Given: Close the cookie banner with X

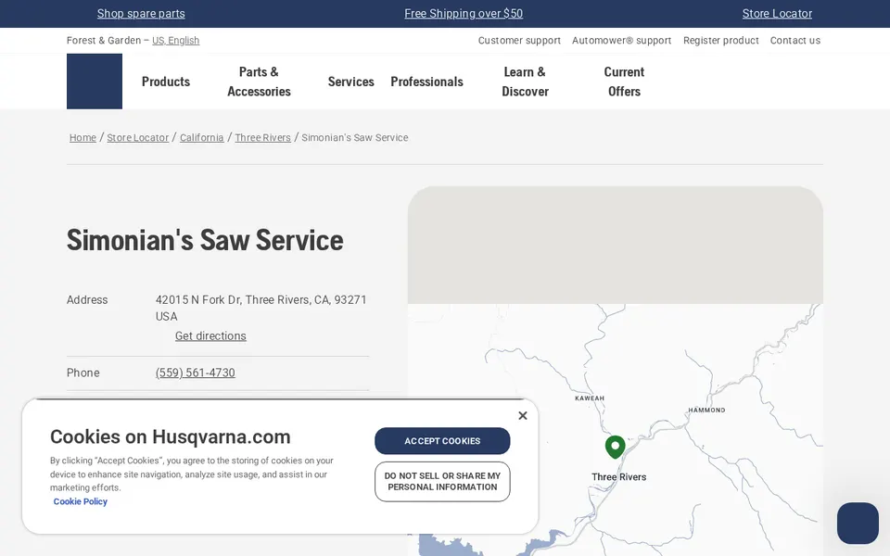Looking at the screenshot, I should point(523,416).
